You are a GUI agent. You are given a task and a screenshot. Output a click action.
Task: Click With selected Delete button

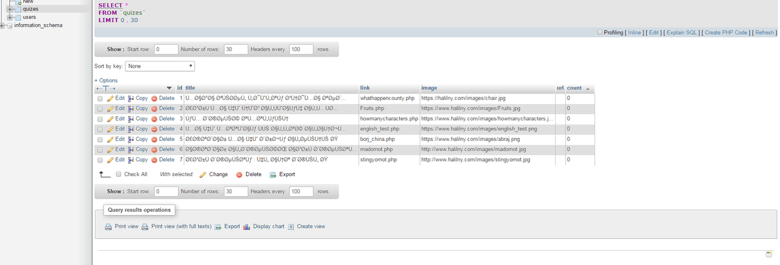248,174
